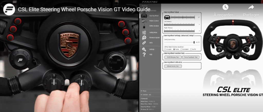Viewport: 263px width, 112px height.
Task: Select the Pedals via Base device icon
Action: 144,21
